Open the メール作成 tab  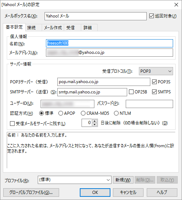(53, 28)
